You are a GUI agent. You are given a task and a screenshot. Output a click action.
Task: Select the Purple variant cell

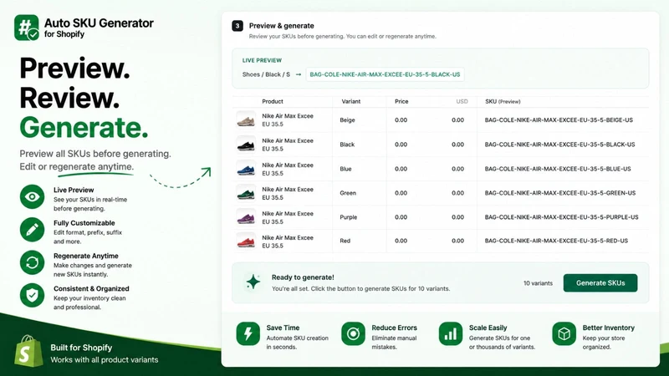348,217
